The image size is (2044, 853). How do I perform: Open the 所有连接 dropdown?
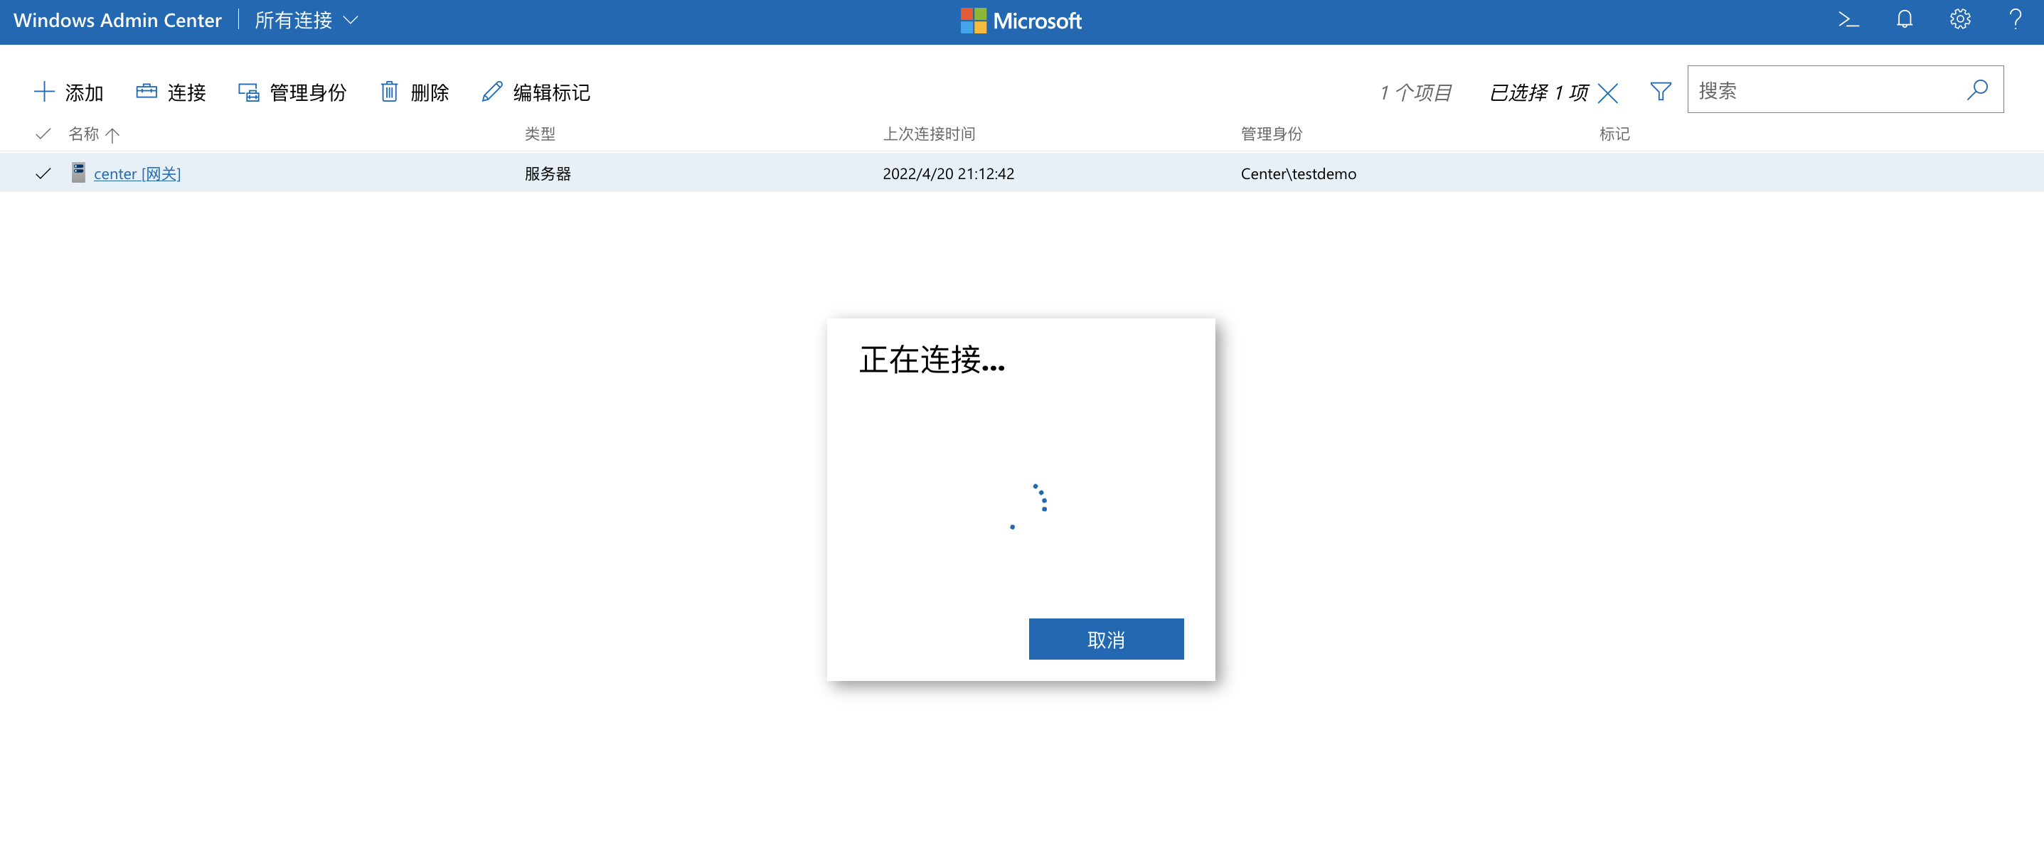coord(304,20)
